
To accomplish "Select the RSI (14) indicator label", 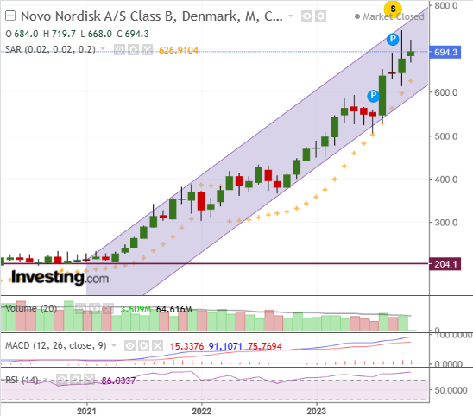I will coord(22,380).
